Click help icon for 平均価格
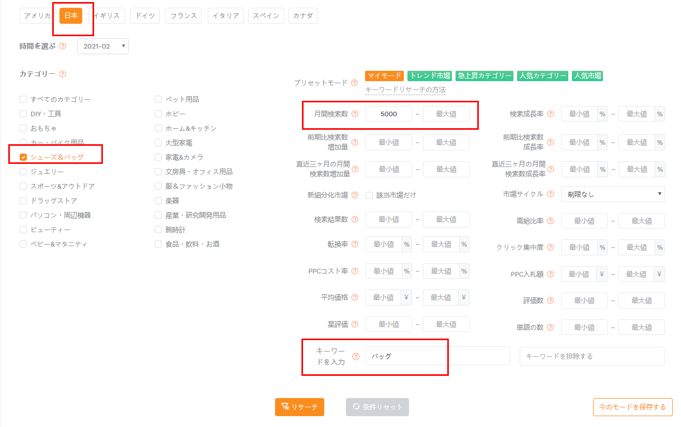Screen dimensions: 681x427 355,297
